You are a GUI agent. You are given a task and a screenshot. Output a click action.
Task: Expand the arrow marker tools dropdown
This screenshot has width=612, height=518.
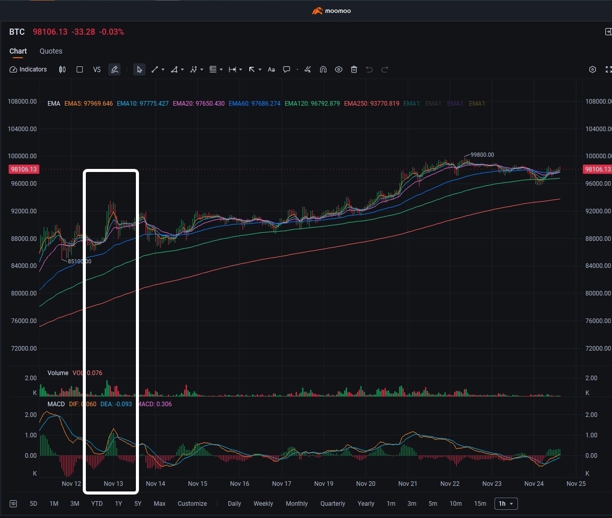tap(260, 70)
